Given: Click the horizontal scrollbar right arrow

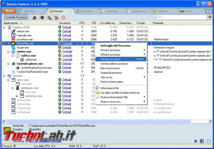Looking at the screenshot, I should point(210,121).
